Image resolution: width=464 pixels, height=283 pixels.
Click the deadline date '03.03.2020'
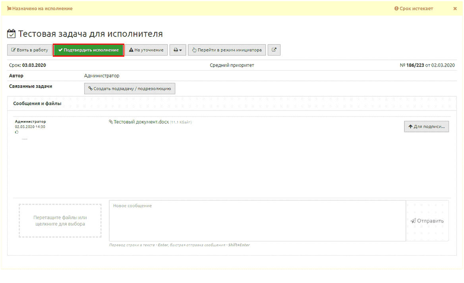point(34,65)
